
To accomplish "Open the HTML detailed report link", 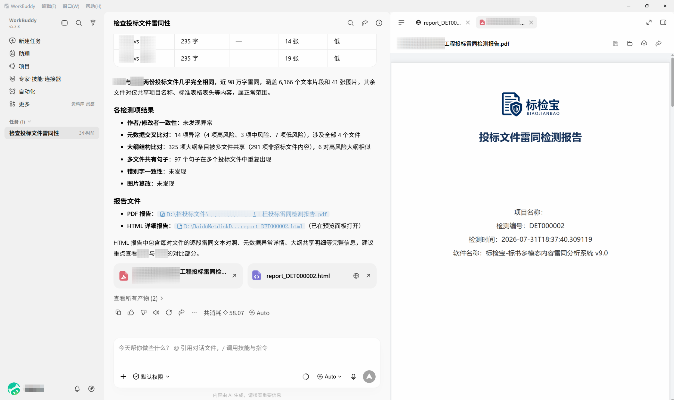I will tap(240, 226).
